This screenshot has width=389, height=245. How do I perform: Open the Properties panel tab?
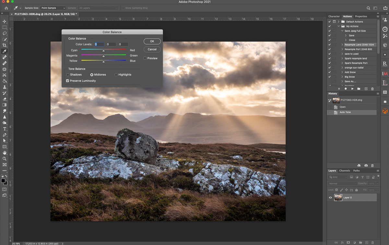point(361,16)
